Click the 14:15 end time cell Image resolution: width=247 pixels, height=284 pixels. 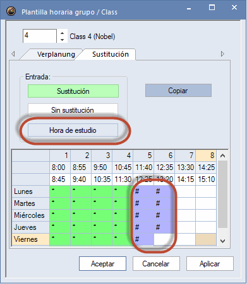[x=185, y=179]
